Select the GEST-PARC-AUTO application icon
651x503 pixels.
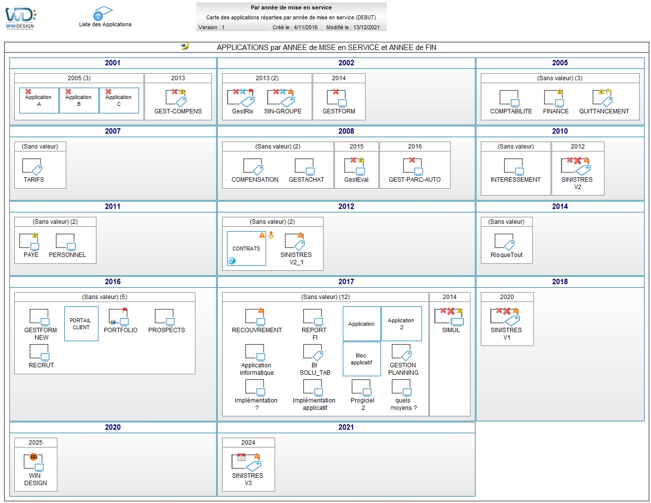pyautogui.click(x=414, y=166)
